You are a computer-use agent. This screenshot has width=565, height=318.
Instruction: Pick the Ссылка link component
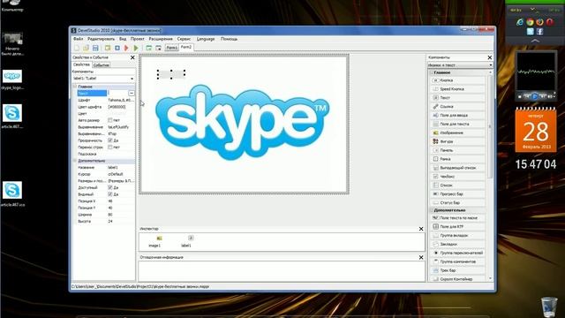click(x=457, y=106)
